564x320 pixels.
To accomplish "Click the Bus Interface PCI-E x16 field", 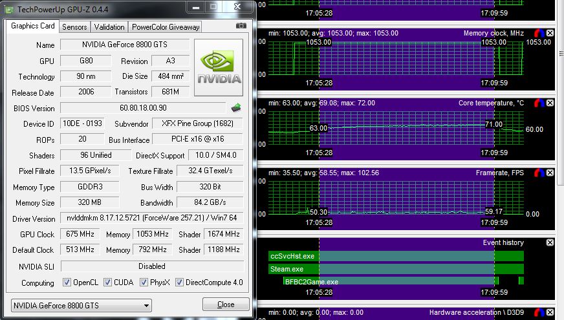I will 197,139.
